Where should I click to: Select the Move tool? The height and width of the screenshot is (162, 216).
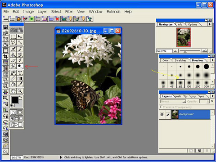tap(20, 37)
